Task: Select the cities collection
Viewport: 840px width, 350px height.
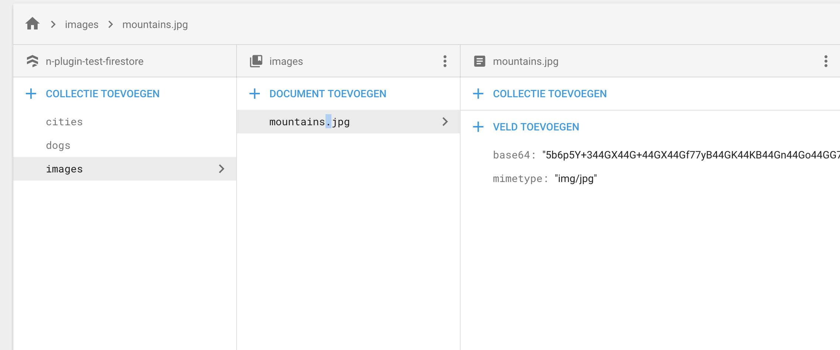Action: [64, 122]
